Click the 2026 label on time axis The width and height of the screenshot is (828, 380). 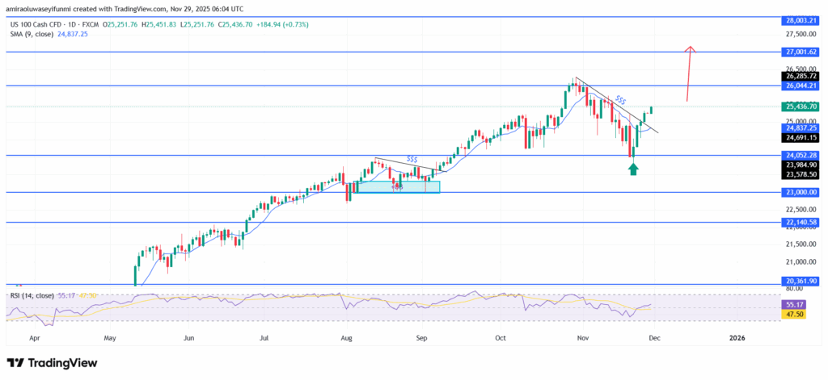[737, 337]
